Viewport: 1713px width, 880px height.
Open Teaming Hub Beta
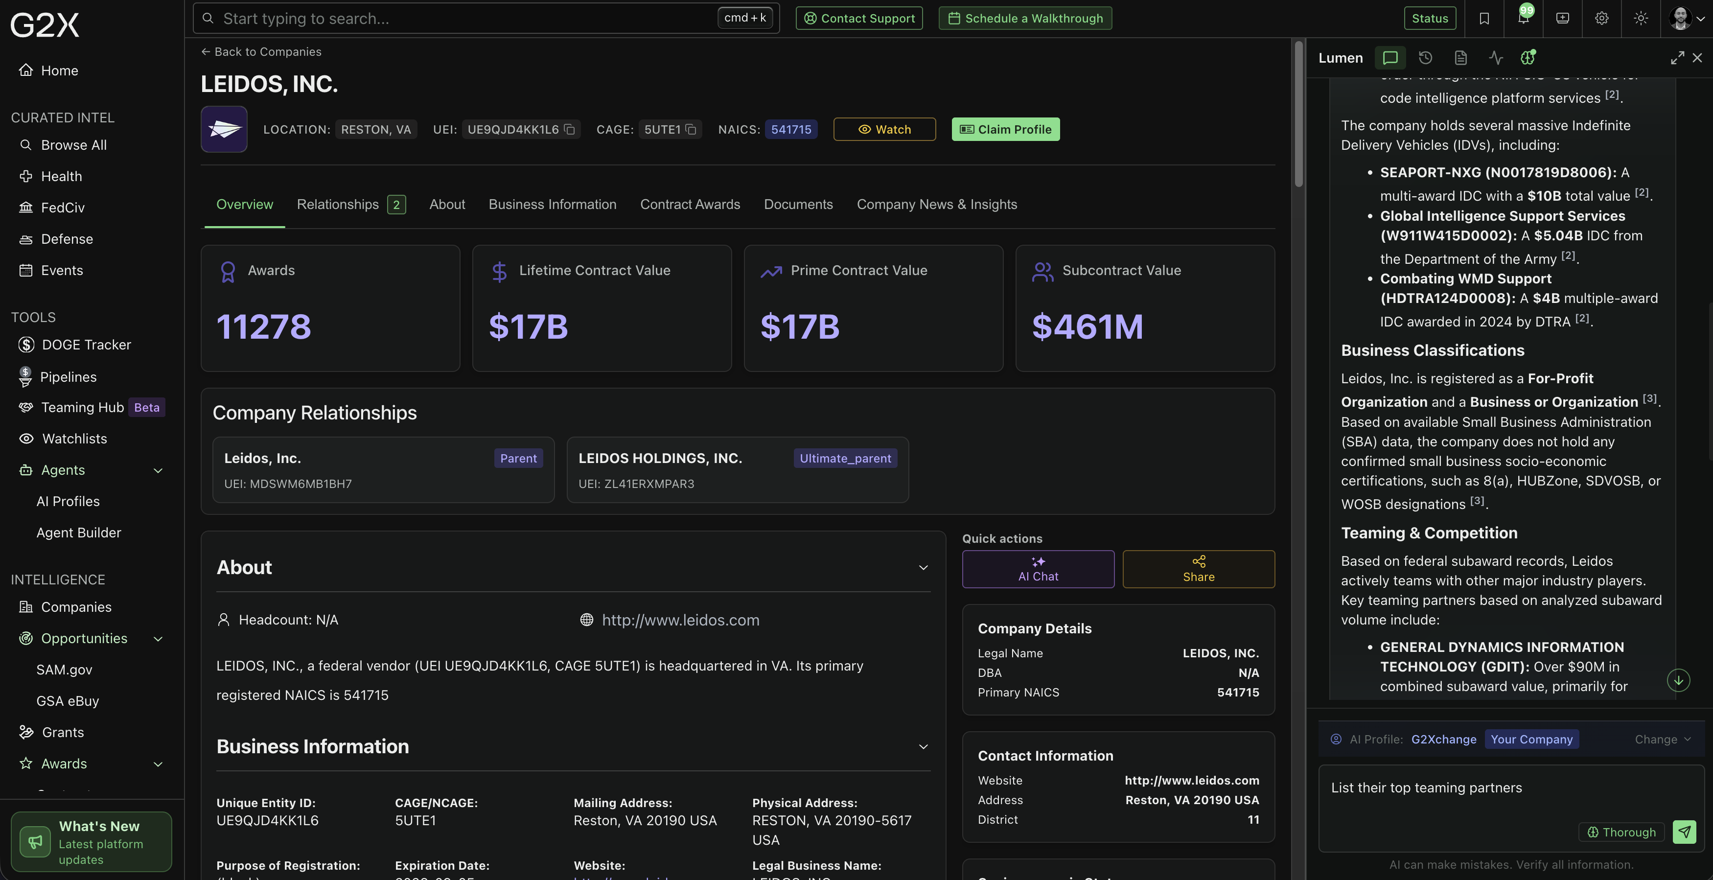(92, 407)
